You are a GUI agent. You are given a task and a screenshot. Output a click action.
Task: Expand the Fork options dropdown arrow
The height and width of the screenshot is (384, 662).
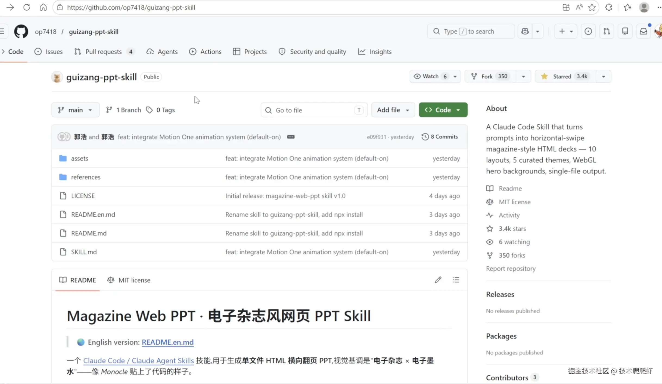[x=523, y=77]
